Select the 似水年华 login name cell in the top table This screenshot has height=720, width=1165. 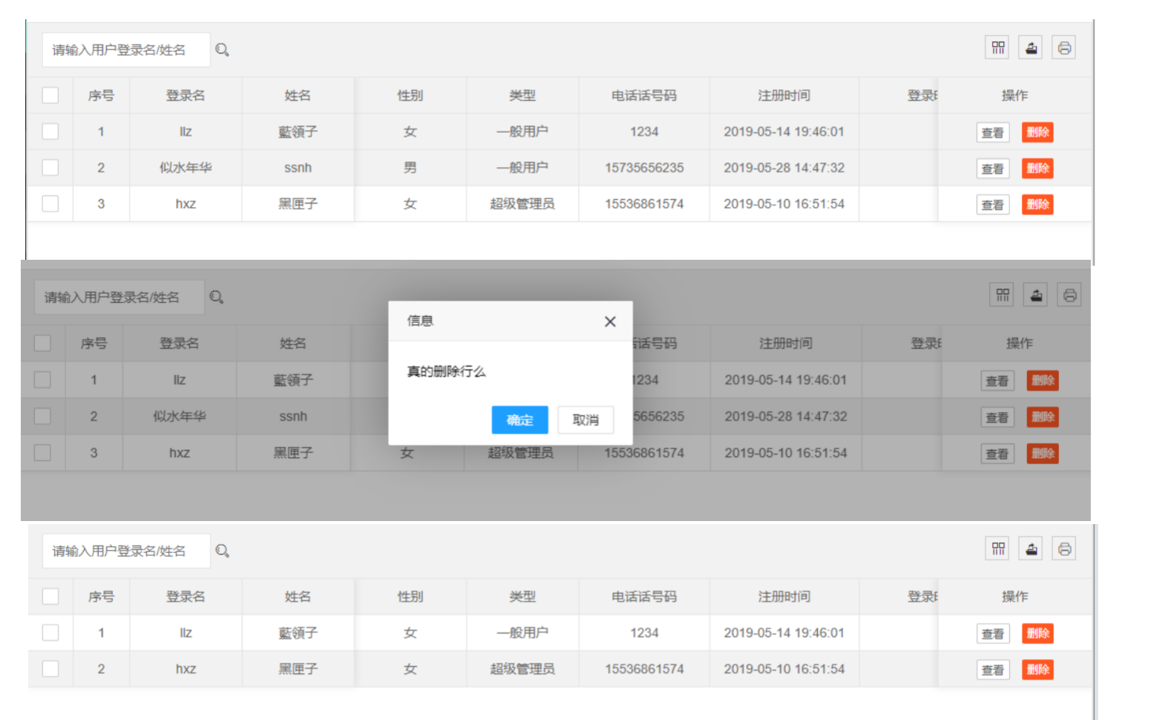(186, 168)
